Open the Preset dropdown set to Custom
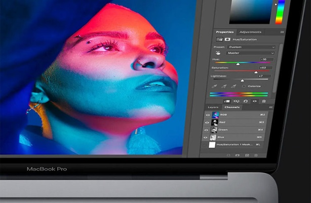Viewport: 311px width, 203px height. 251,47
